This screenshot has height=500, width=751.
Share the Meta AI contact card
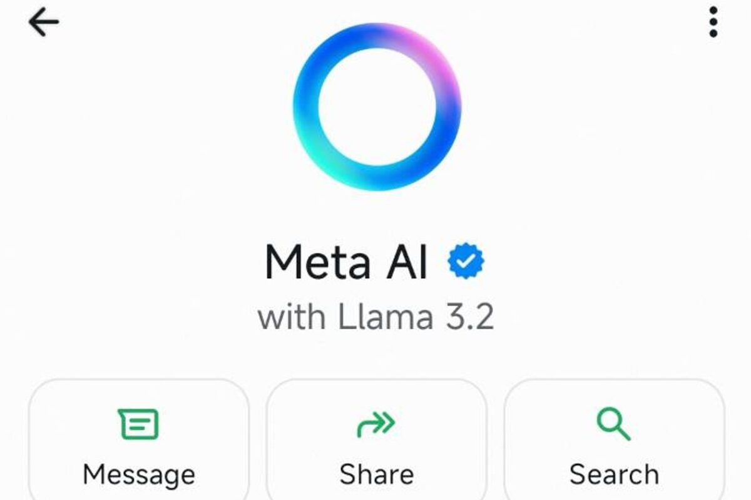click(376, 439)
